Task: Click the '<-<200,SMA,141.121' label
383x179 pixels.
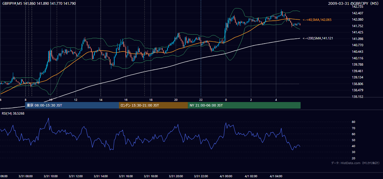Action: [x=318, y=38]
